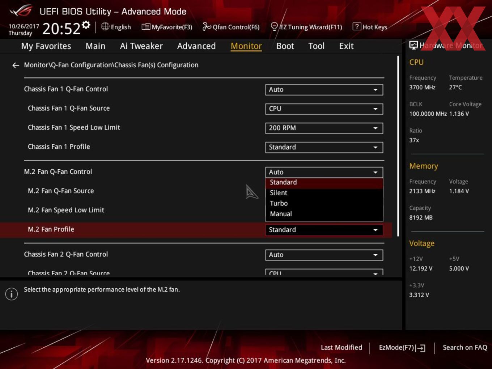Open Chassis Fan 1 Speed Low Limit dropdown
Screen dimensions: 492x369
(x=324, y=128)
